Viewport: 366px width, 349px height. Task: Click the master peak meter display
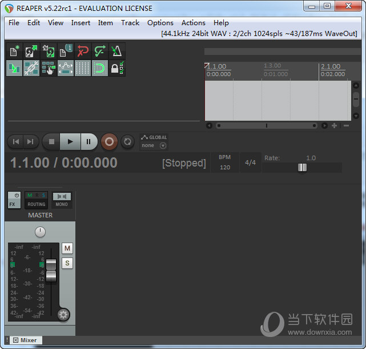(27, 282)
